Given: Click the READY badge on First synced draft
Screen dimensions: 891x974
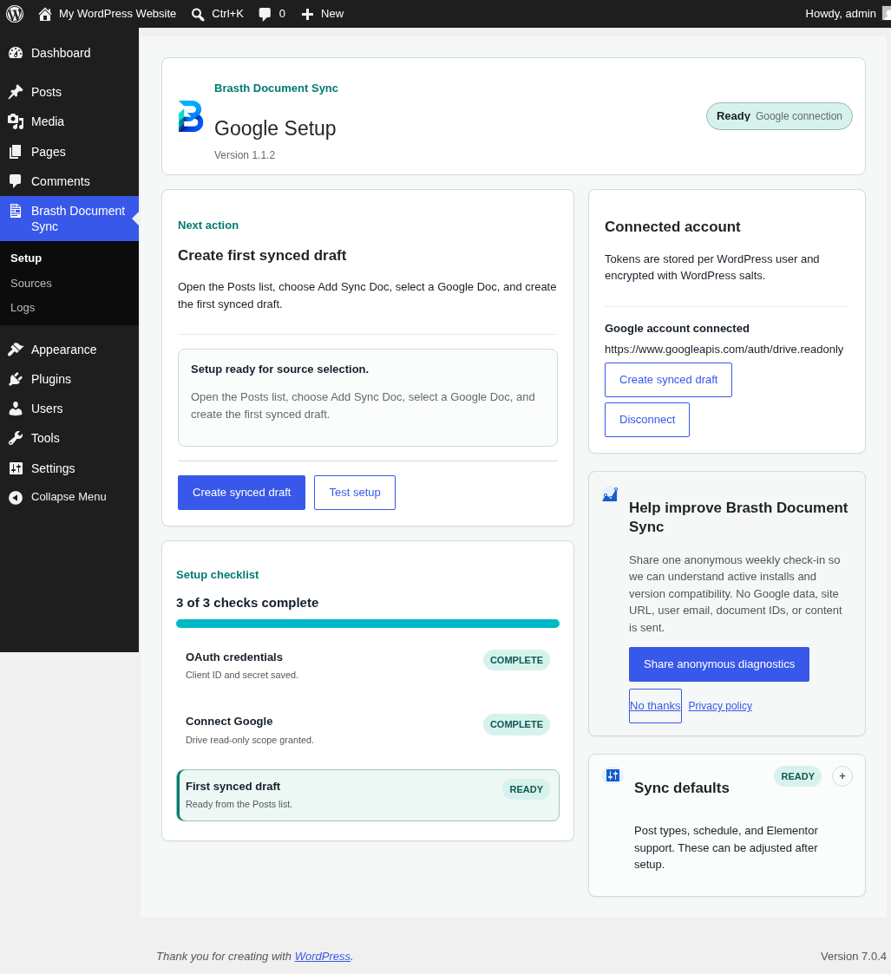Looking at the screenshot, I should 527,789.
